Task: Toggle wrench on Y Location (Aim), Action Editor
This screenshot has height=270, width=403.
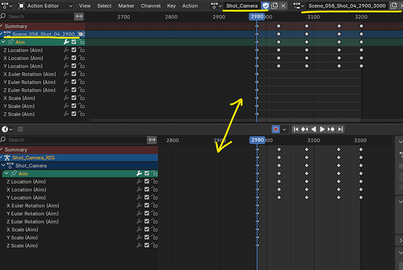Action: point(66,66)
